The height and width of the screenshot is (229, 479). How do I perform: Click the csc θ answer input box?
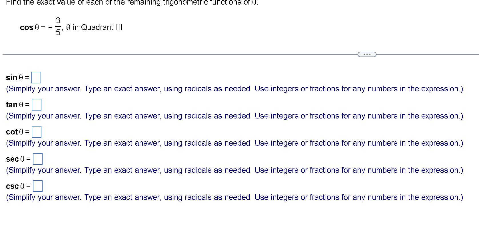point(38,186)
